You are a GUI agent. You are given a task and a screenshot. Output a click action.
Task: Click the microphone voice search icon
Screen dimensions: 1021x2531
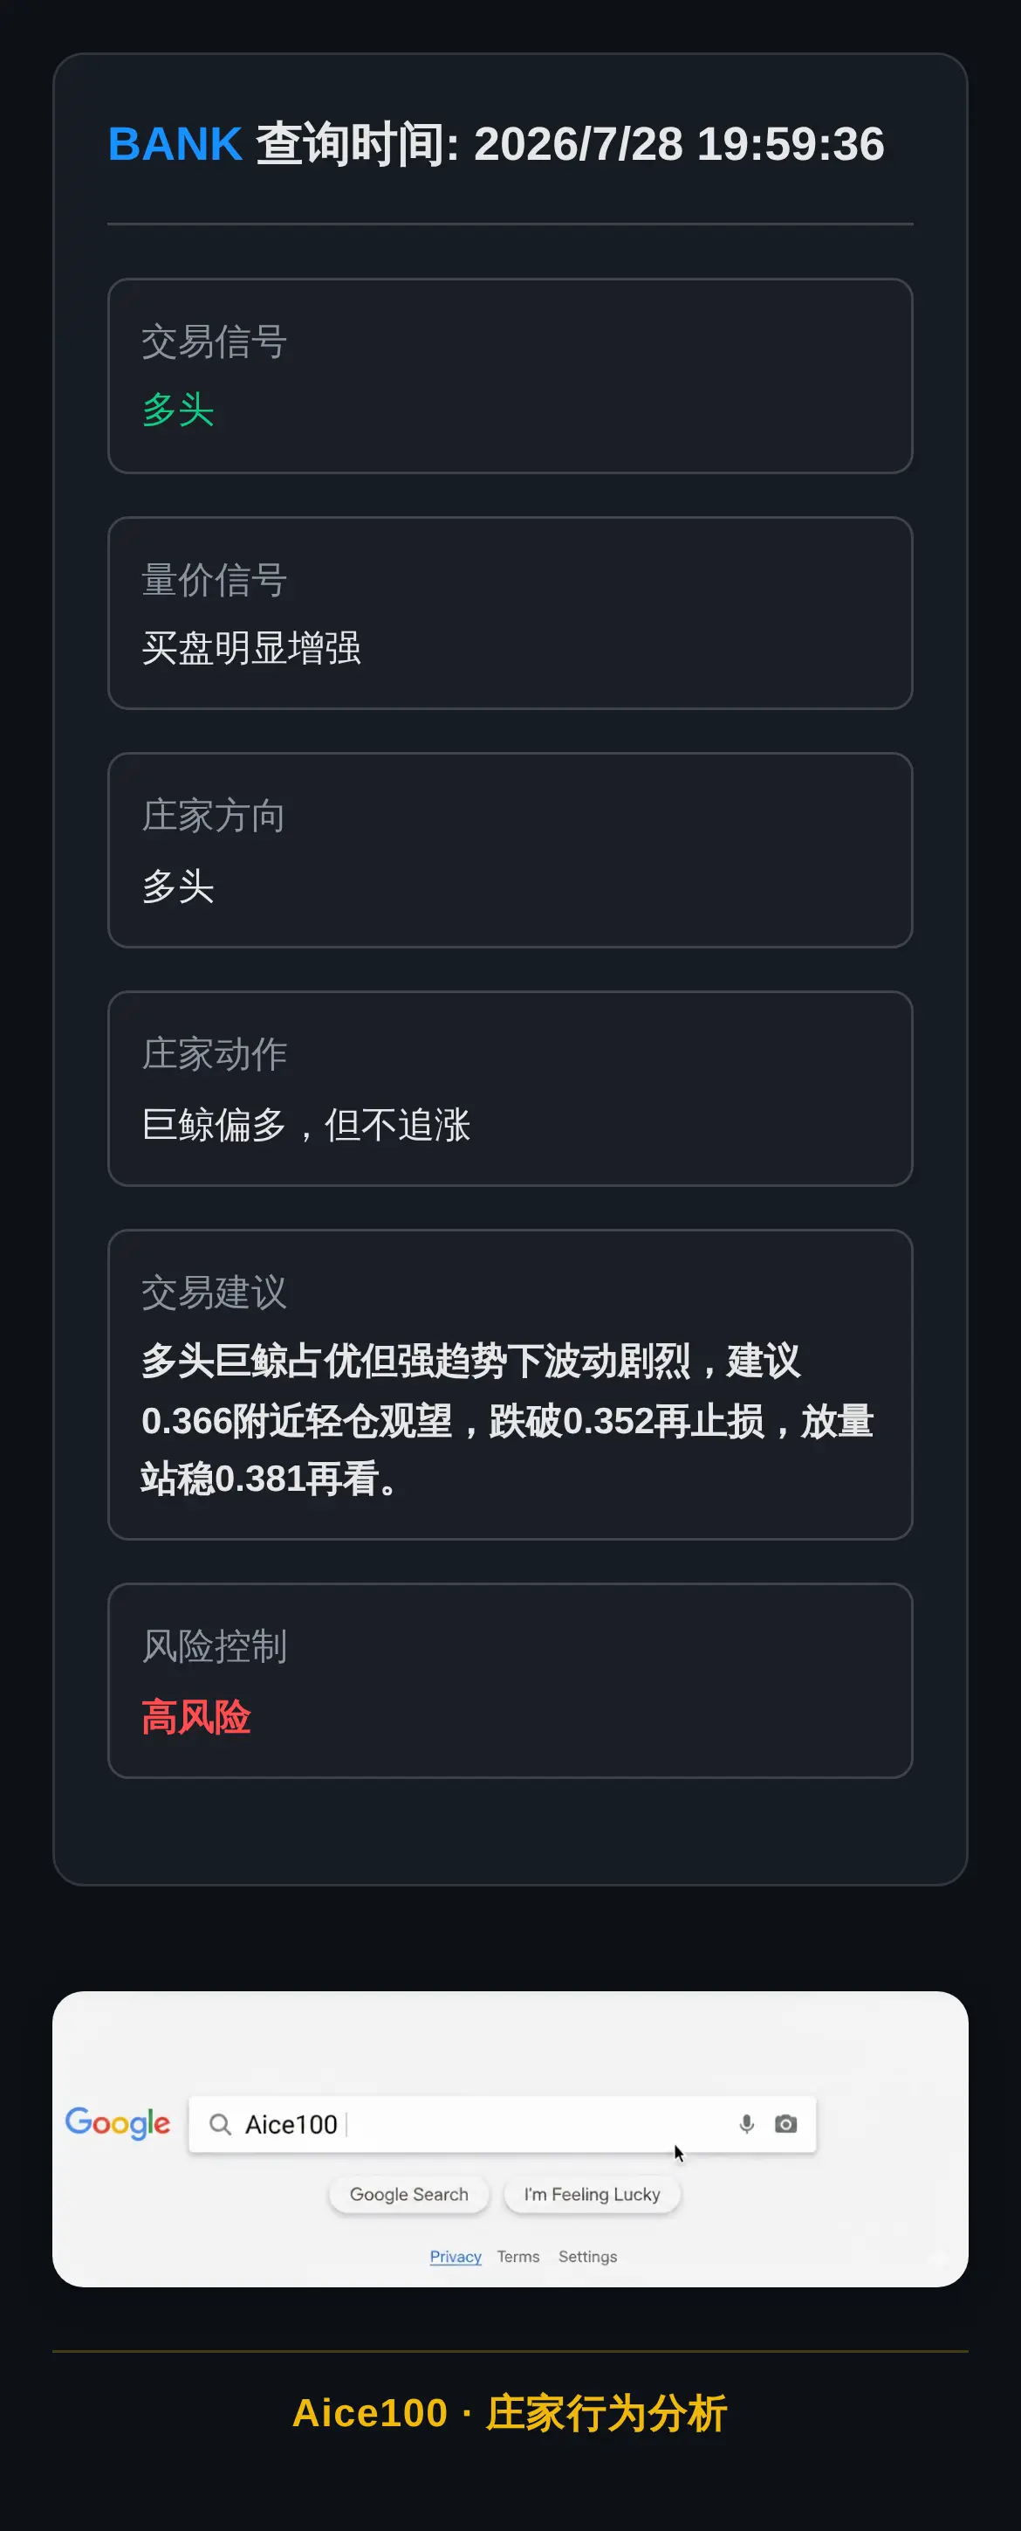tap(746, 2123)
